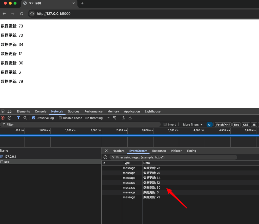The height and width of the screenshot is (224, 259).
Task: Open the No throttling dropdown
Action: pyautogui.click(x=97, y=118)
